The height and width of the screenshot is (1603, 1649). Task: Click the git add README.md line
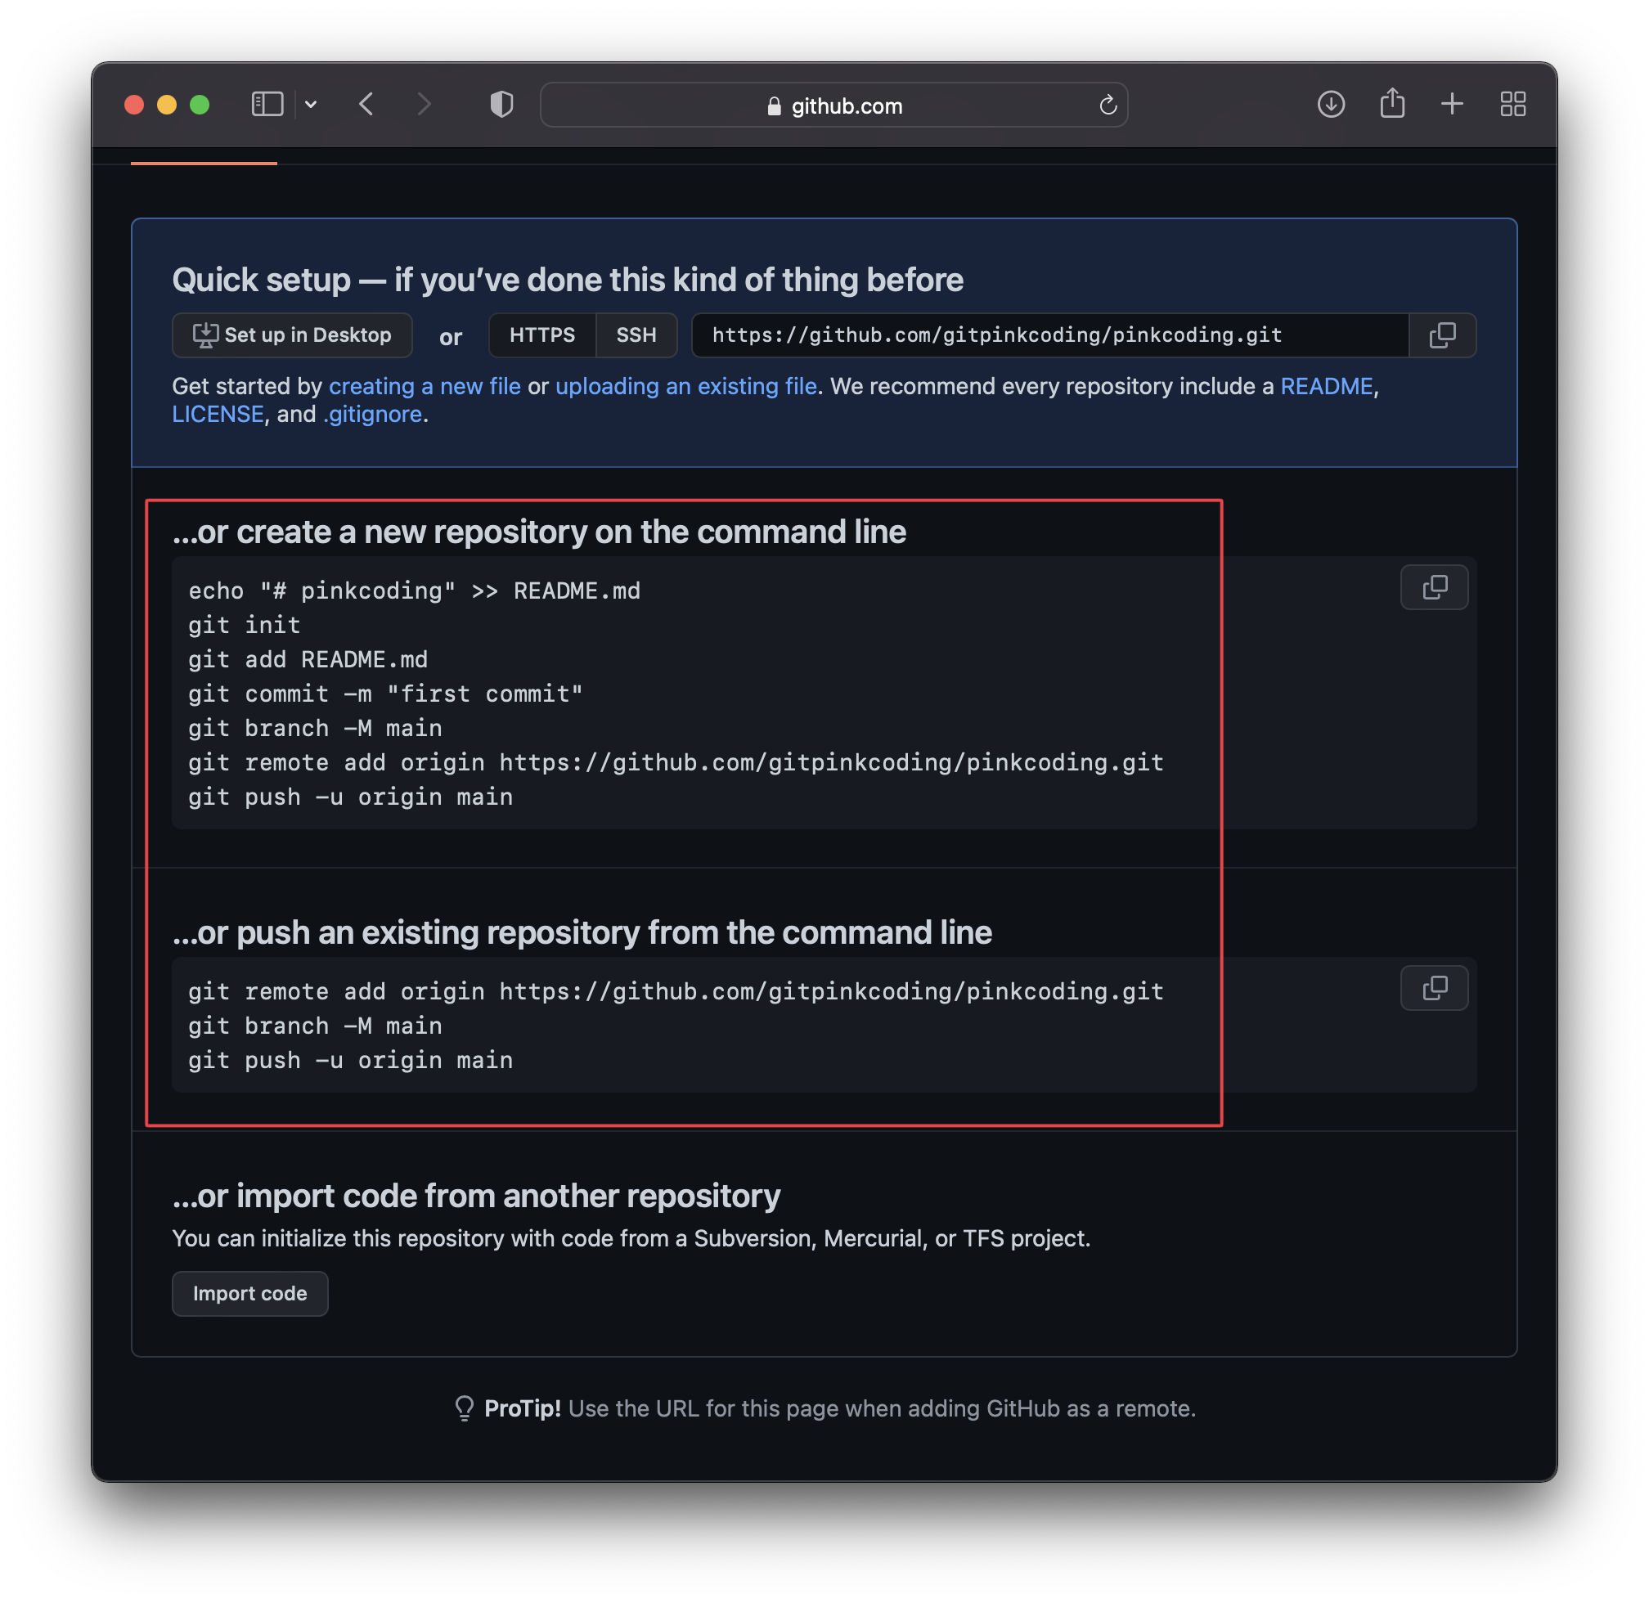point(308,660)
